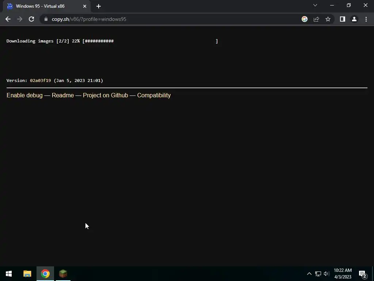Open the network status tray icon

(318, 274)
